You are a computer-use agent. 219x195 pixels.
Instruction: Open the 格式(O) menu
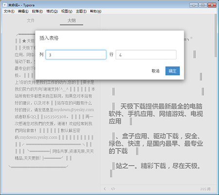52,11
